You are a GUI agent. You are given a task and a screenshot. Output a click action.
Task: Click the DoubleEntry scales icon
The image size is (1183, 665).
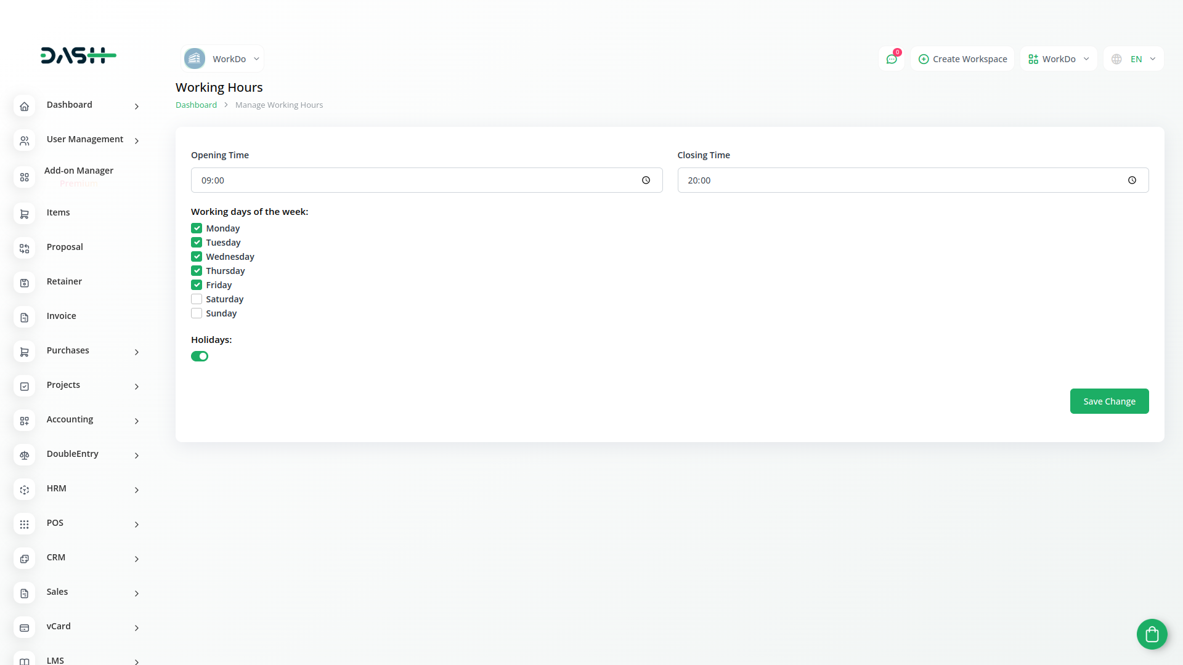(x=25, y=456)
